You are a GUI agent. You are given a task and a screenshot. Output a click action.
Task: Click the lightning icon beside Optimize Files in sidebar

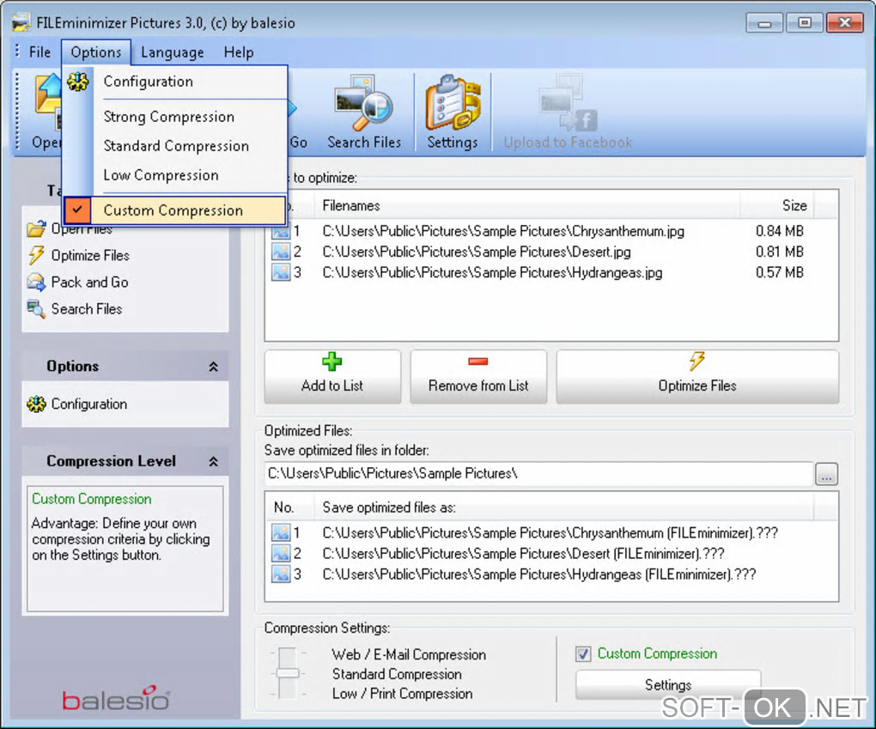(36, 255)
